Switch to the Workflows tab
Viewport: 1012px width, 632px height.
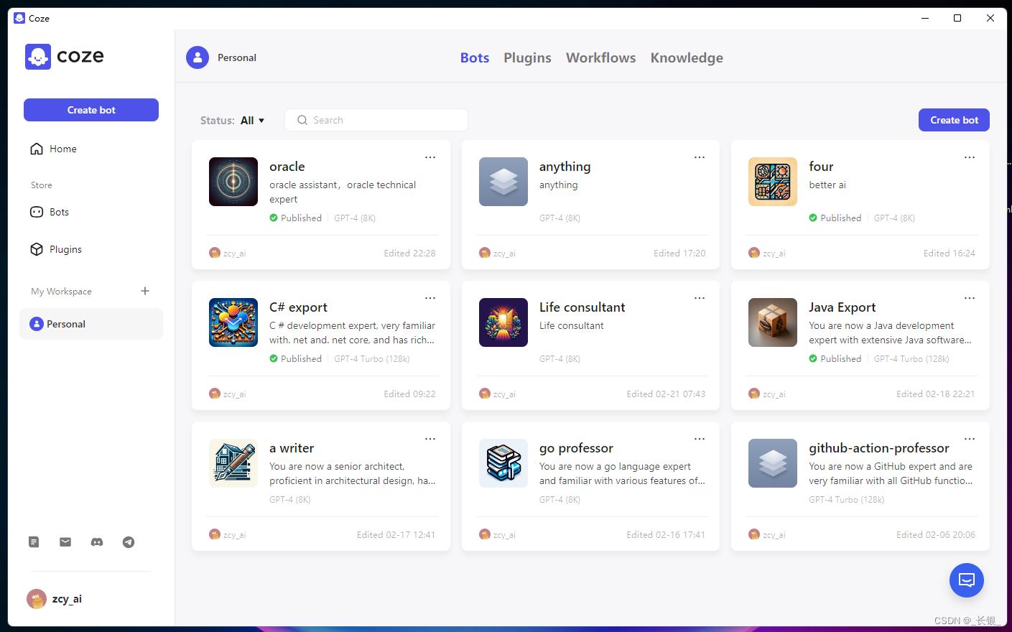[x=600, y=57]
